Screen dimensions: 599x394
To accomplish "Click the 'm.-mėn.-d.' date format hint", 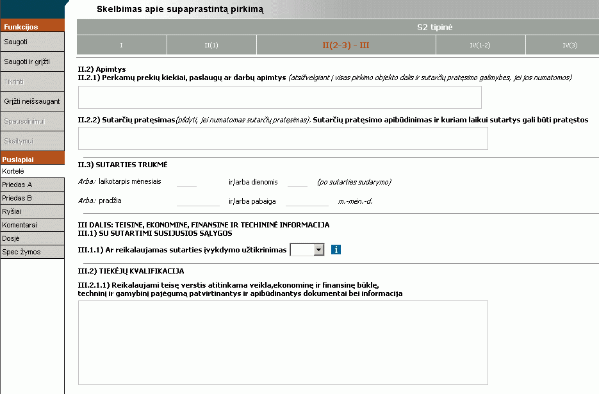I will tap(356, 201).
